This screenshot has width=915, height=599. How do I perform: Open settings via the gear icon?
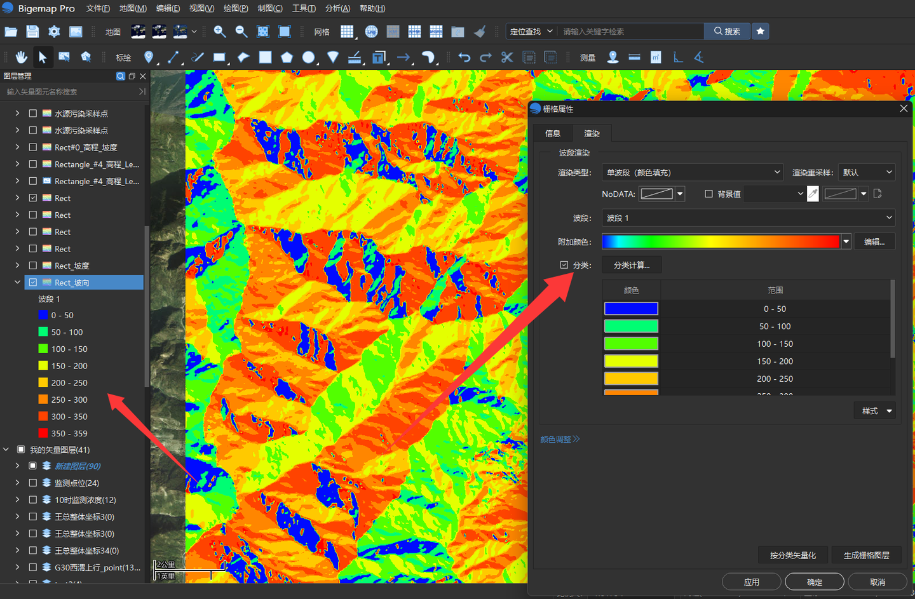[54, 31]
